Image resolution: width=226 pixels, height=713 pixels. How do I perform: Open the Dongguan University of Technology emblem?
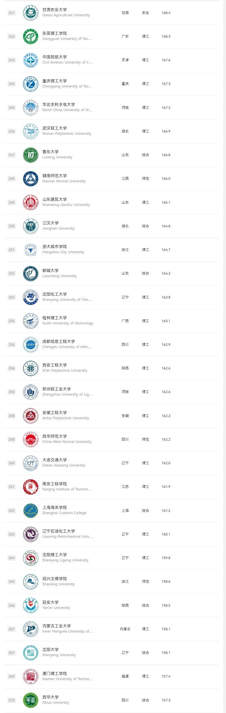point(31,36)
